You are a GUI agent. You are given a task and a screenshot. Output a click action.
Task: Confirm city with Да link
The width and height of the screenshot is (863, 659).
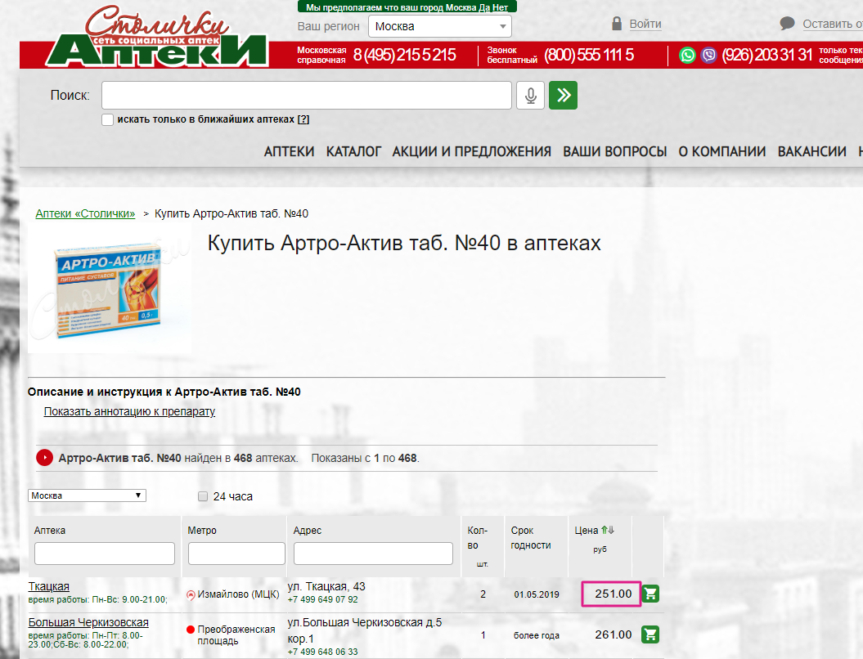pyautogui.click(x=484, y=7)
